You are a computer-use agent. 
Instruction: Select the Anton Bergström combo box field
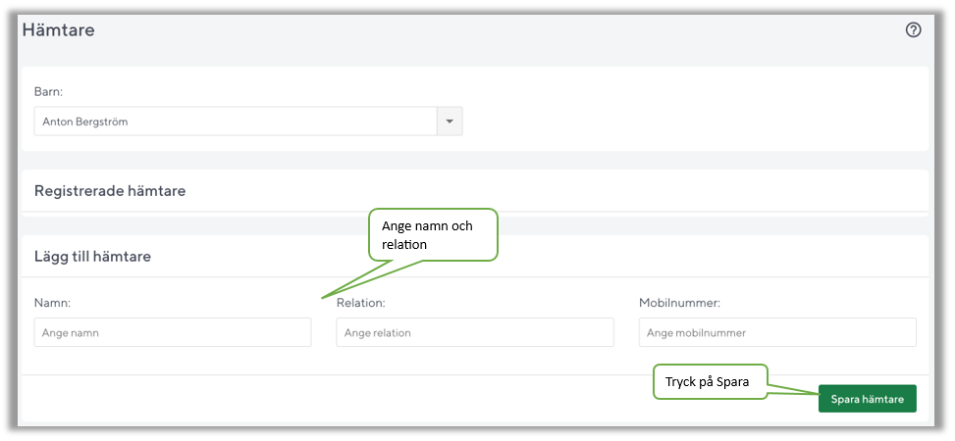tap(236, 122)
